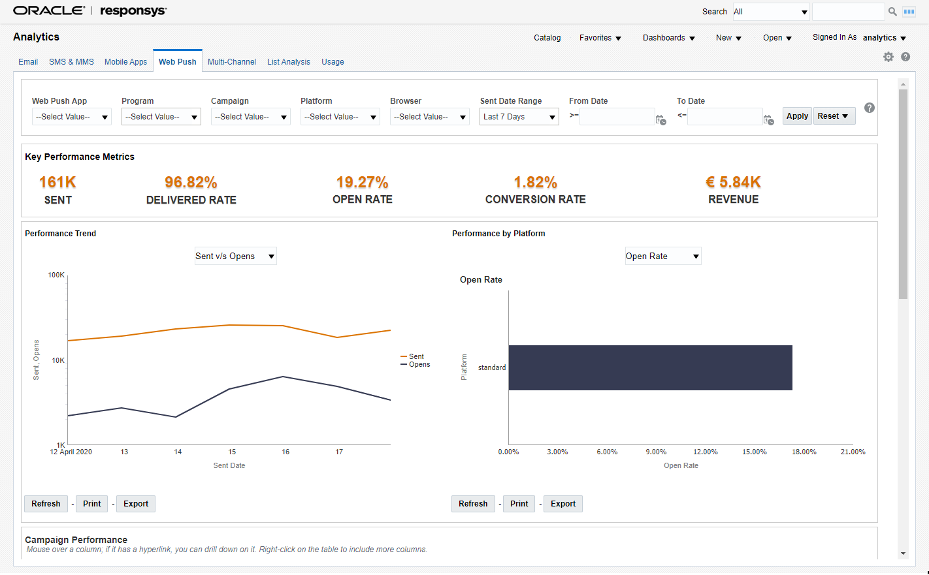Switch to the SMS & MMS tab

click(x=71, y=62)
